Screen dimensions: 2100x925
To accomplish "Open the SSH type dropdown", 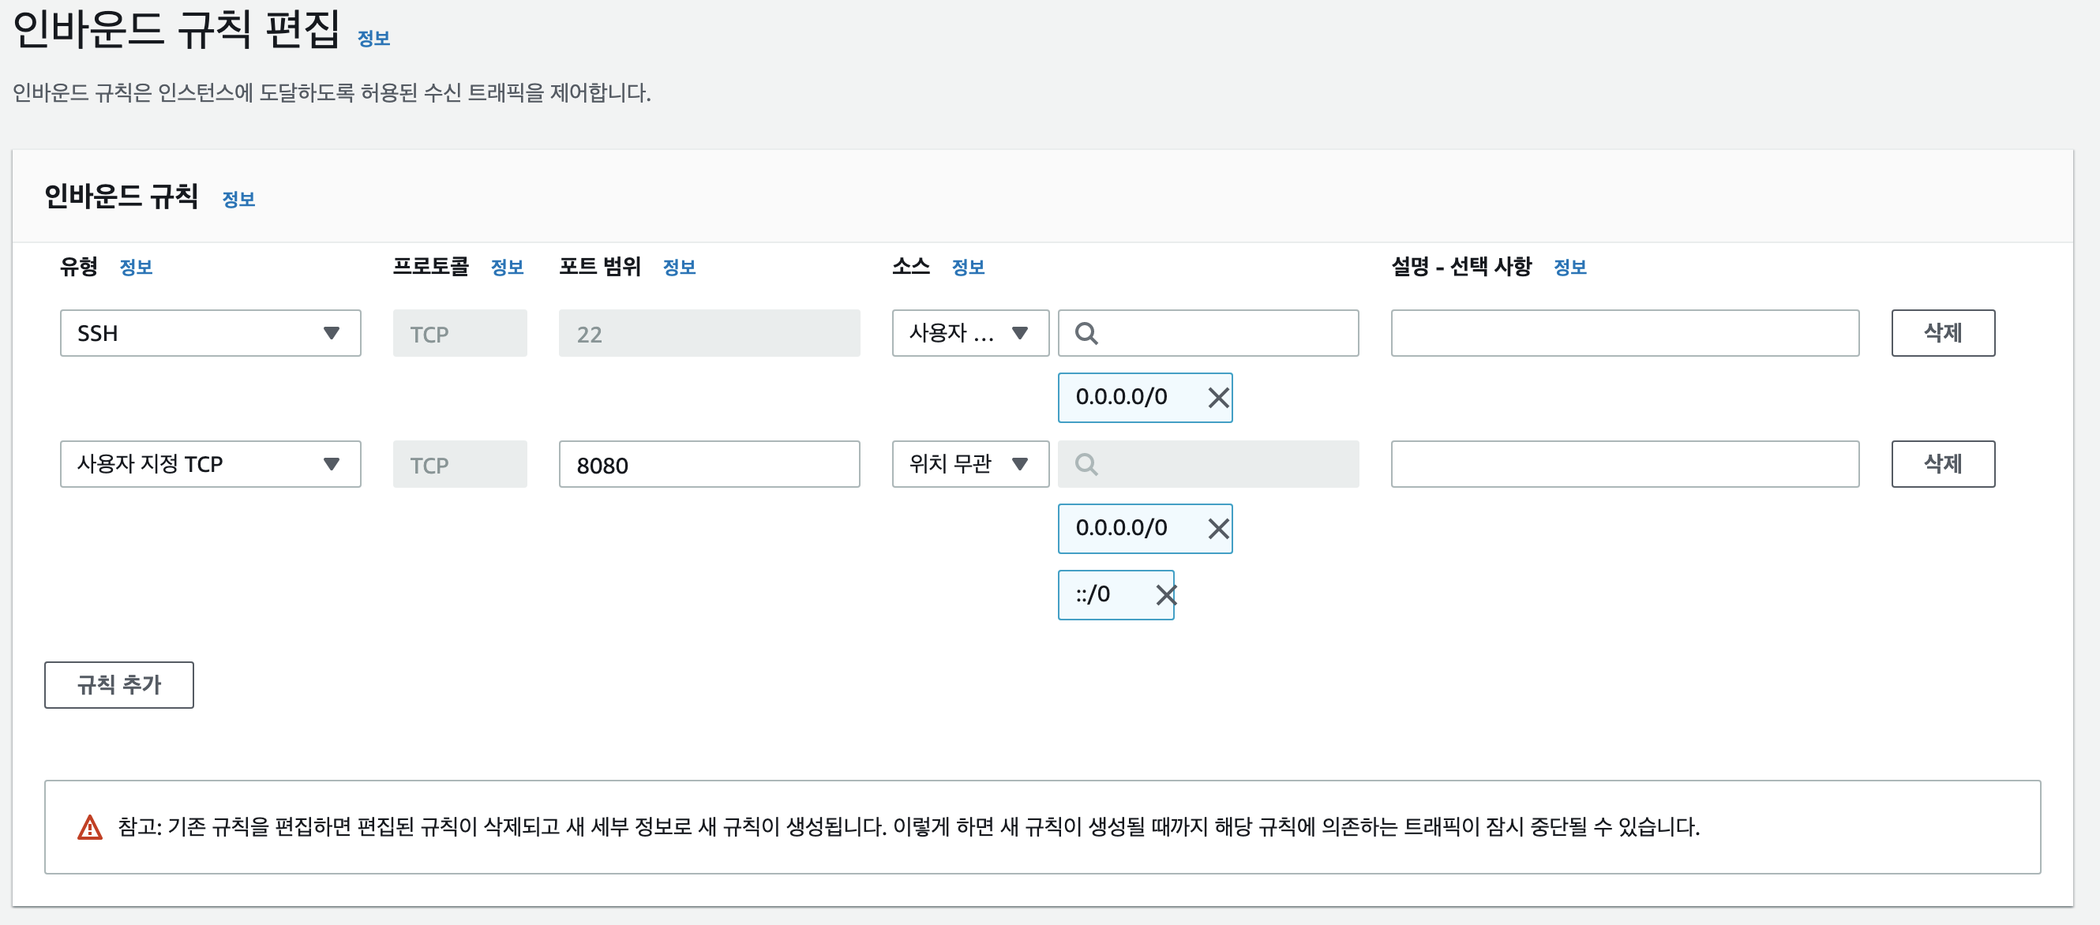I will [x=210, y=333].
